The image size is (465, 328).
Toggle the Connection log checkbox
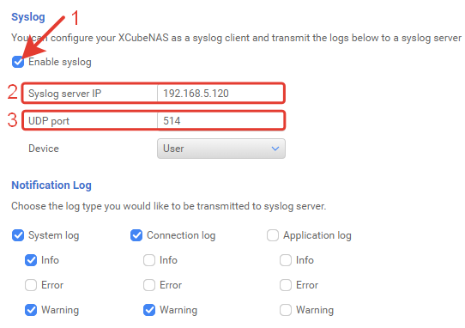pyautogui.click(x=136, y=235)
